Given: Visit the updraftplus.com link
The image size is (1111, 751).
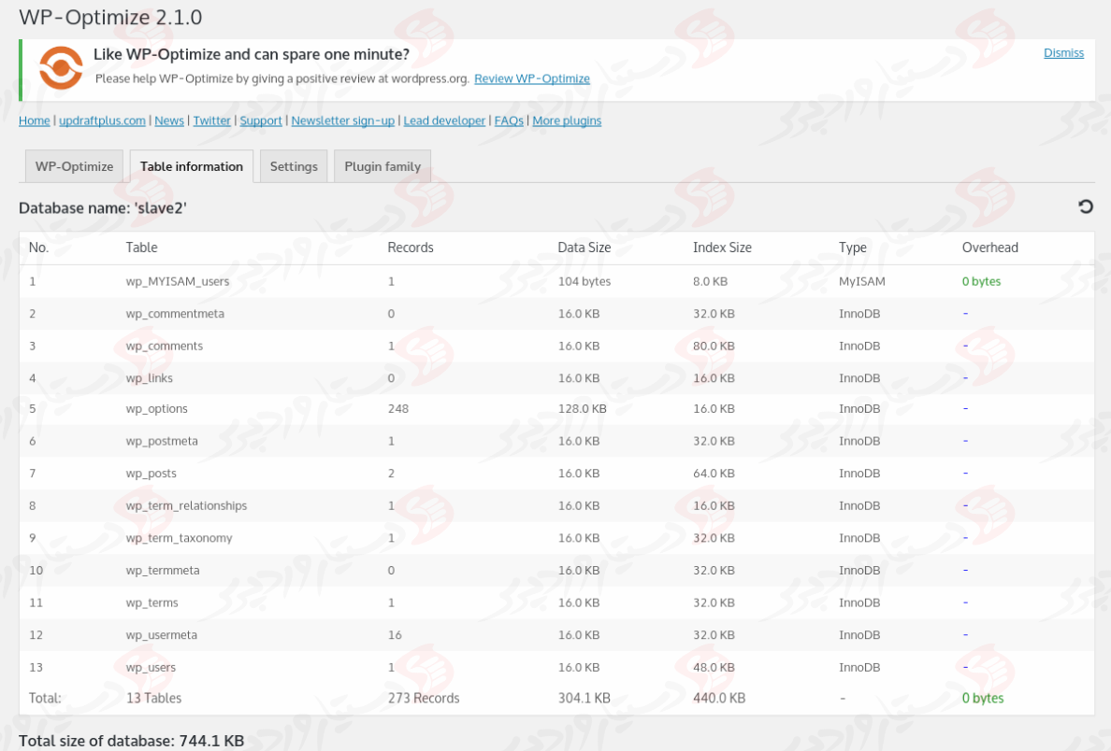Looking at the screenshot, I should tap(101, 120).
